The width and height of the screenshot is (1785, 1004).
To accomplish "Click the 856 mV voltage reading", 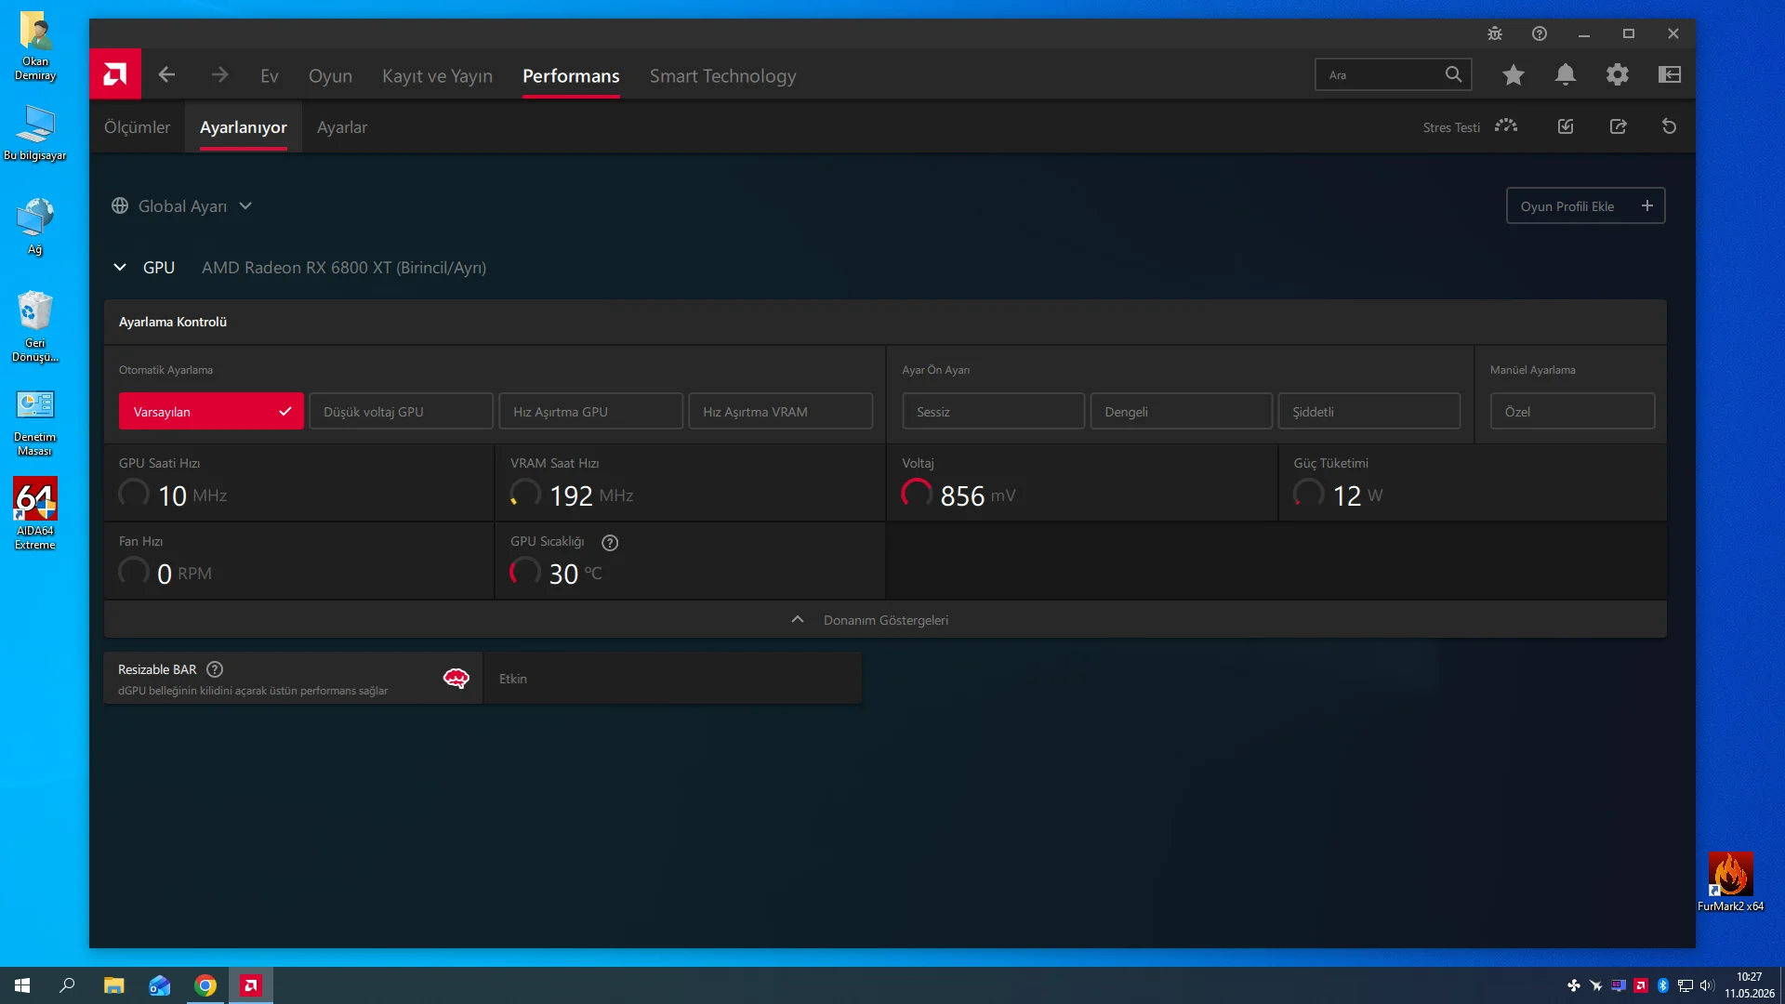I will point(978,496).
